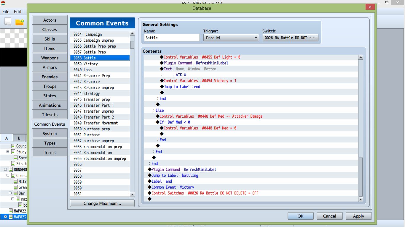Select the Control Variables #0454 Victory = 1 line

251,81
